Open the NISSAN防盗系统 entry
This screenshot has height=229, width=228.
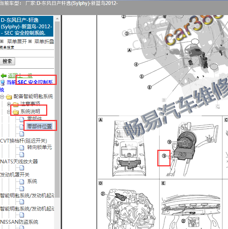[x=19, y=222]
